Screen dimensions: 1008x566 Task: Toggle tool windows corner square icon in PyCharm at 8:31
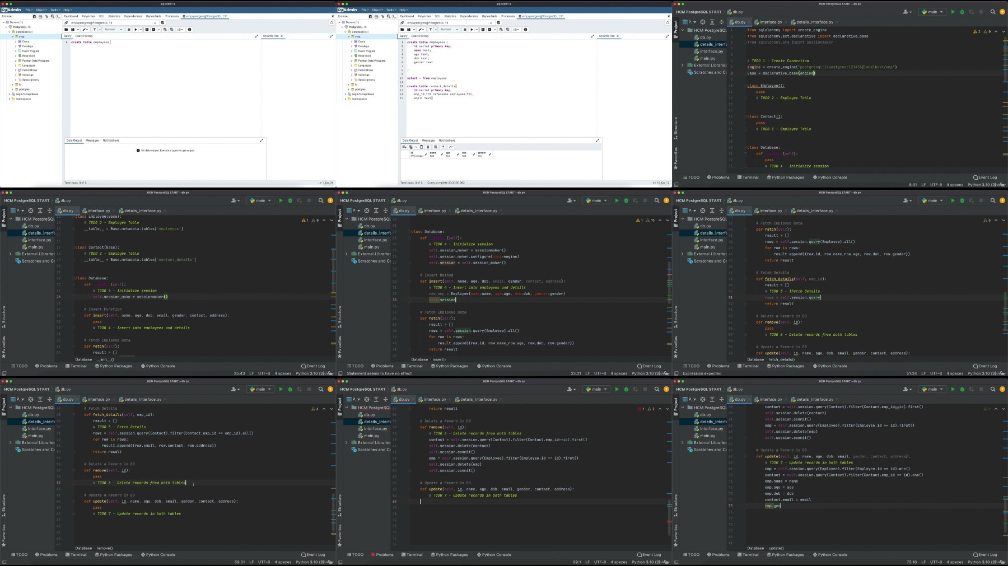(676, 184)
